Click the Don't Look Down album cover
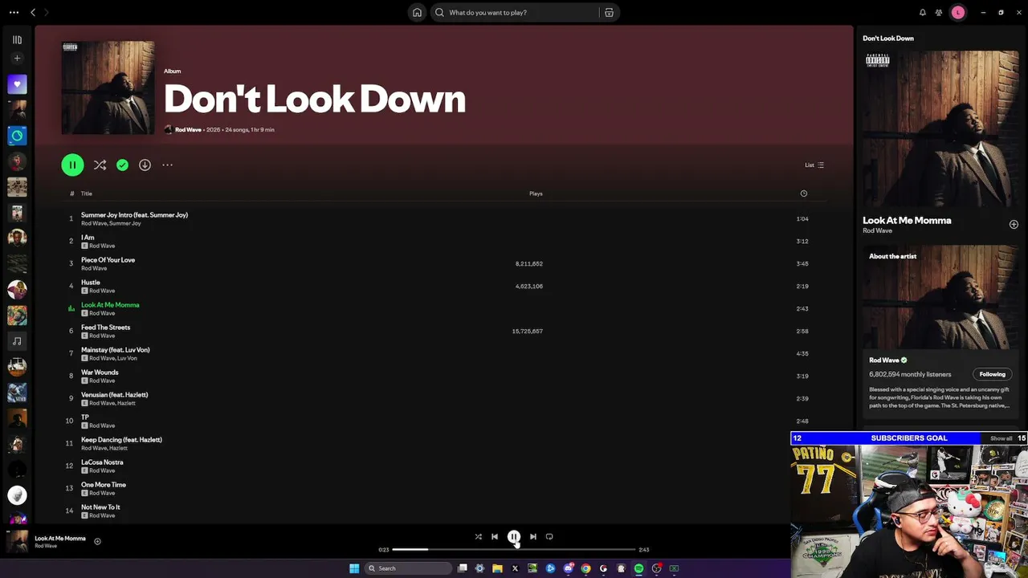The width and height of the screenshot is (1028, 578). (x=108, y=88)
